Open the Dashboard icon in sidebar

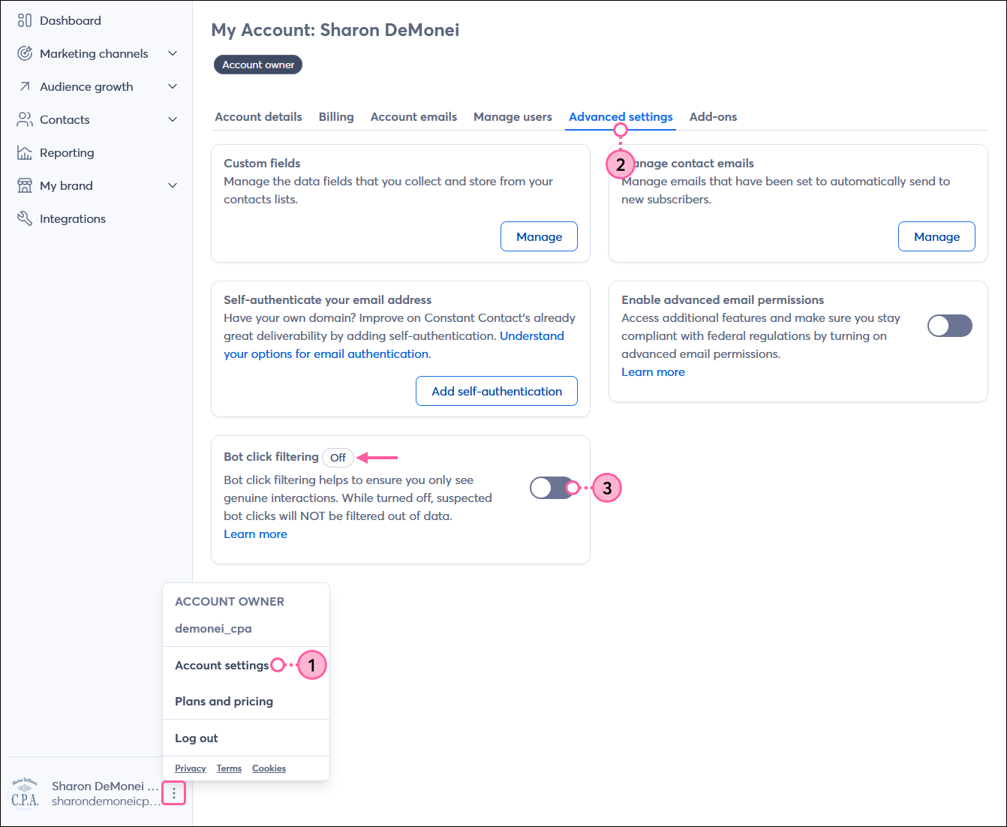click(x=25, y=20)
